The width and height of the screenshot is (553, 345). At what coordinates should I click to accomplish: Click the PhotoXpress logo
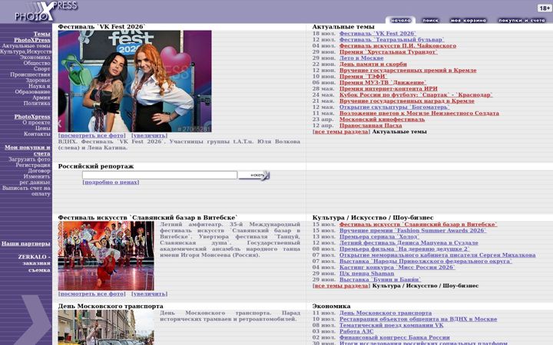[46, 11]
